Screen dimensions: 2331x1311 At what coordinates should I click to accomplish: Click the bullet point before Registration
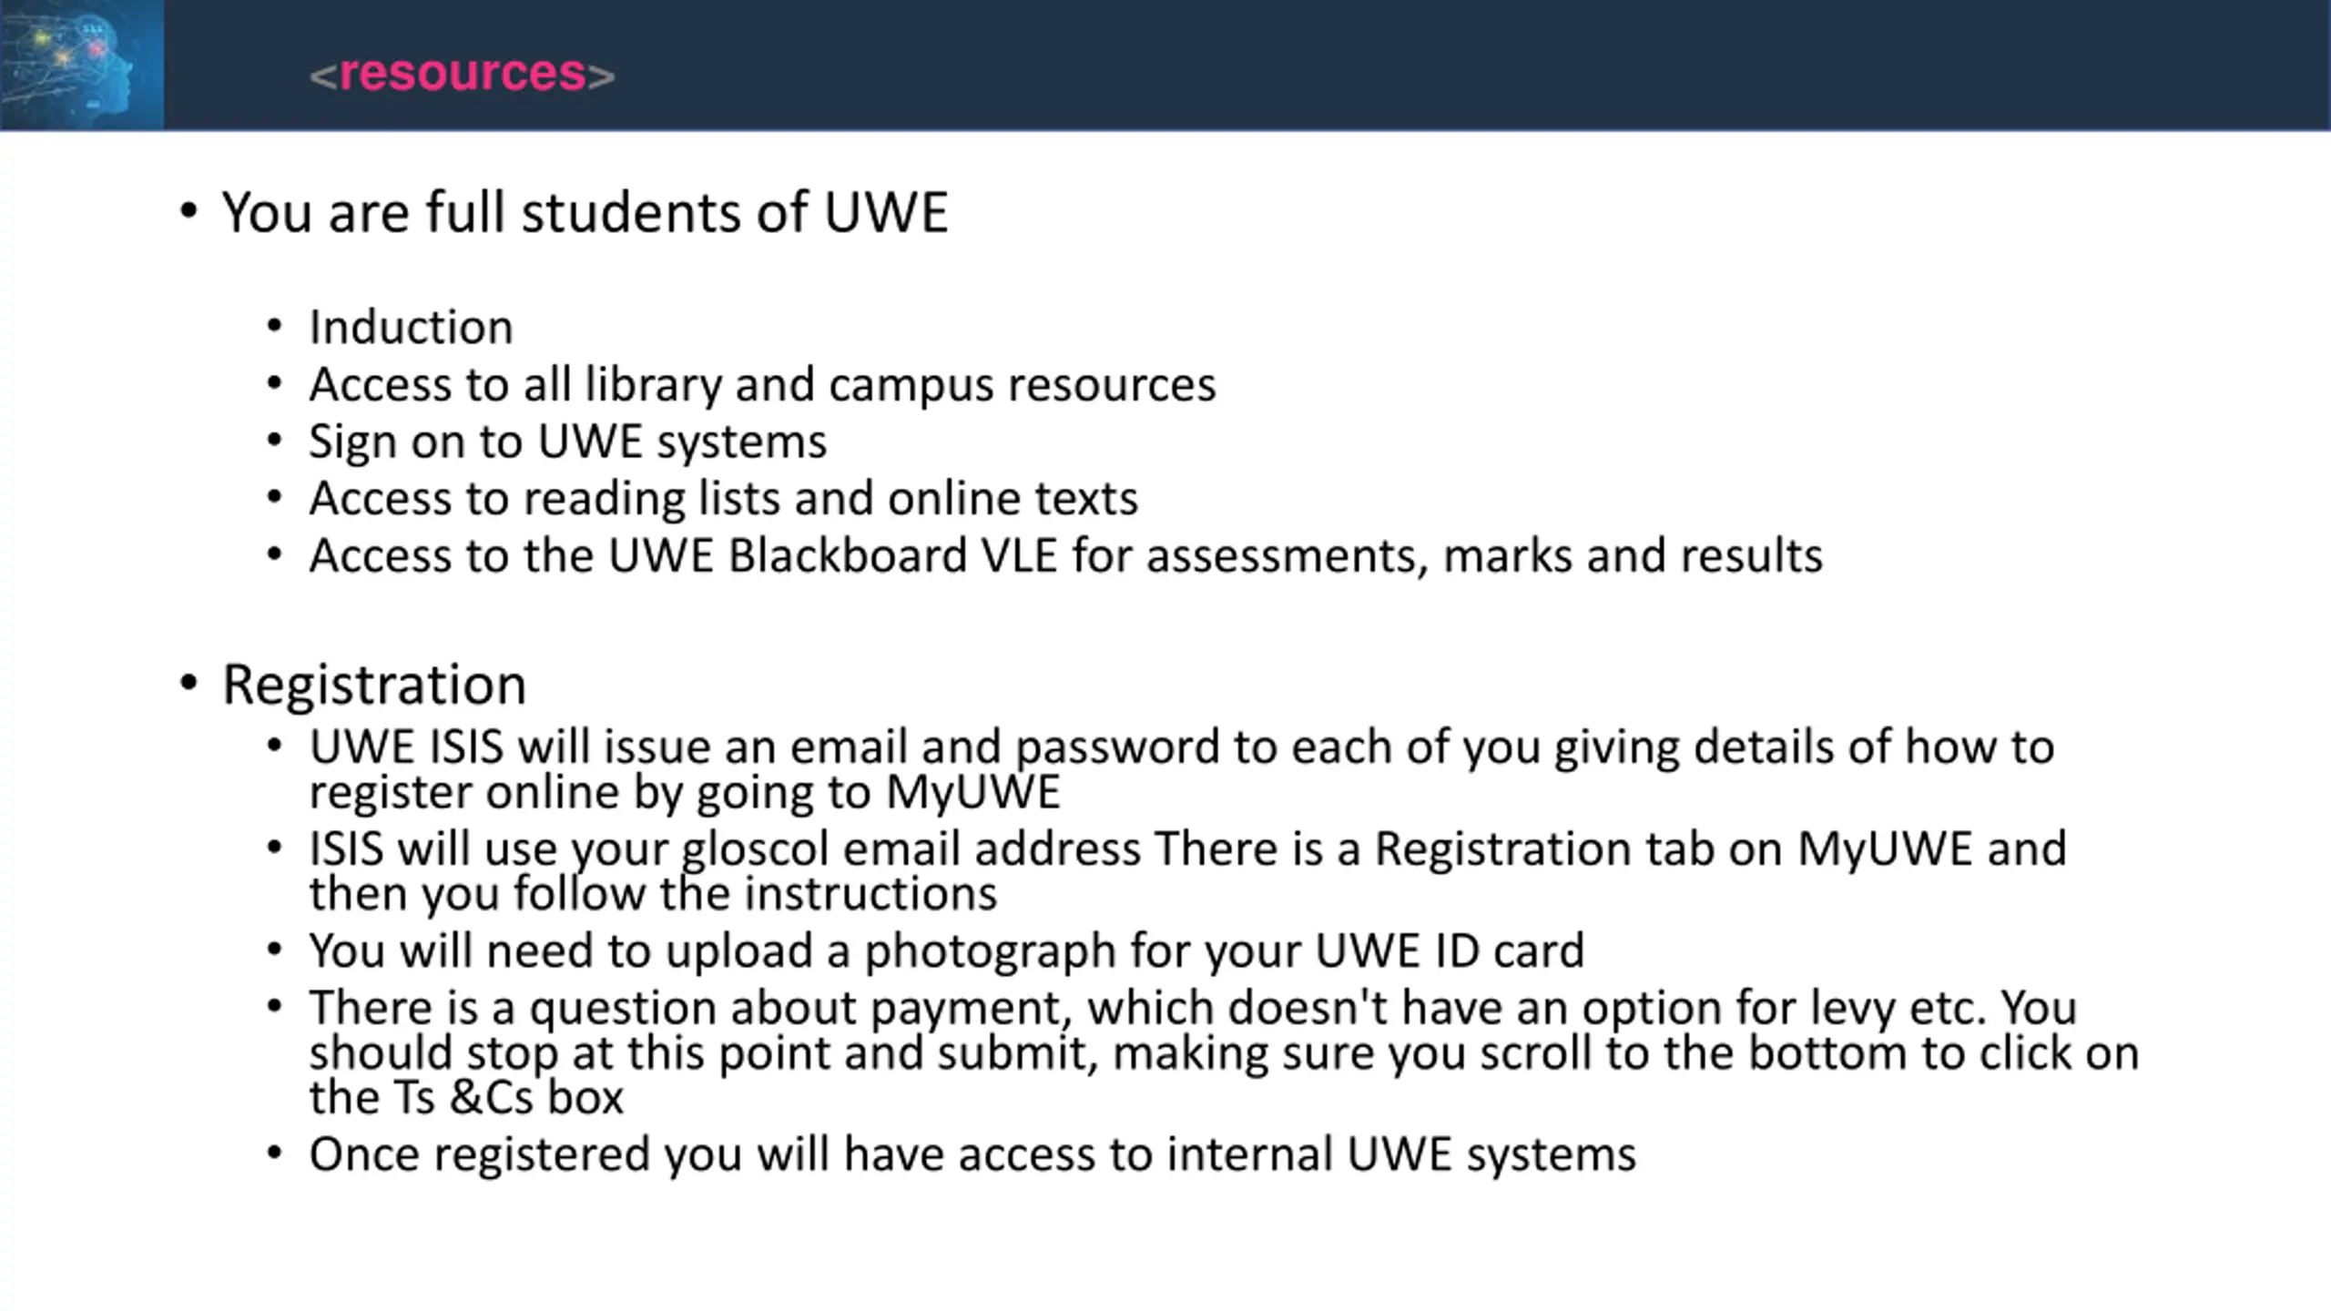(x=188, y=683)
